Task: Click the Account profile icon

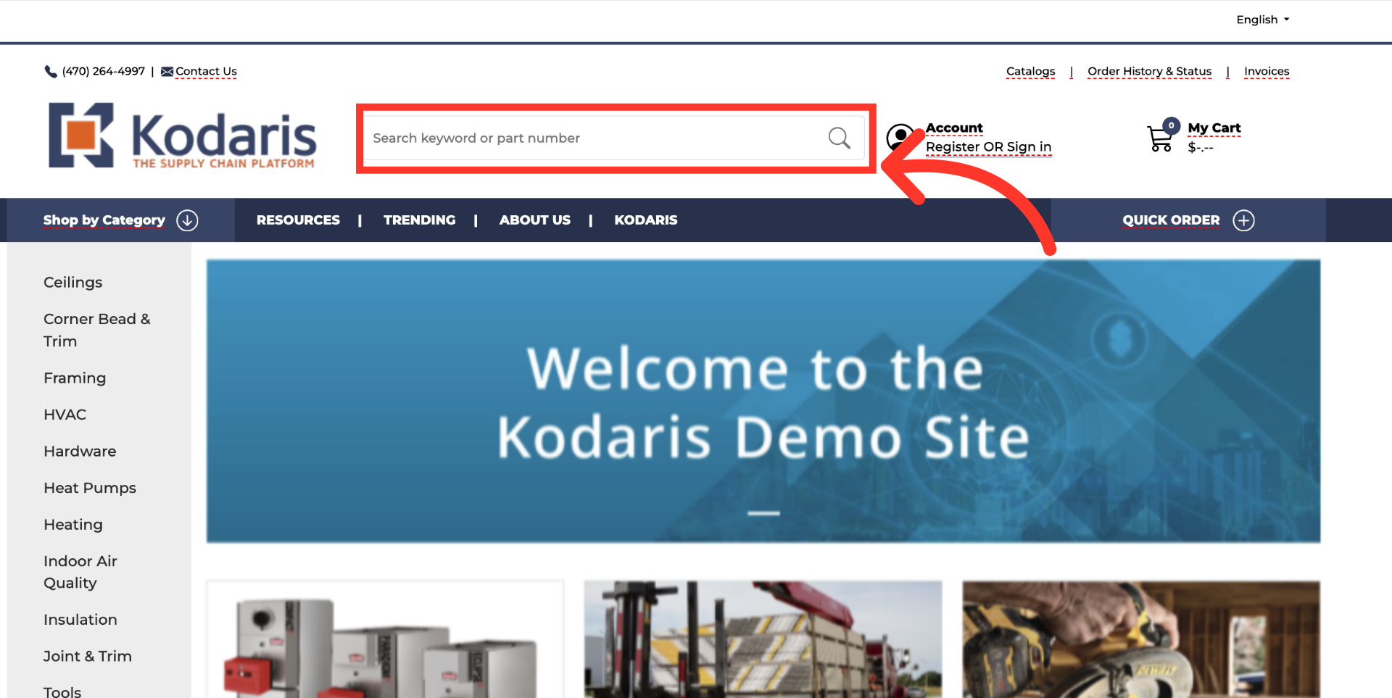Action: [900, 136]
